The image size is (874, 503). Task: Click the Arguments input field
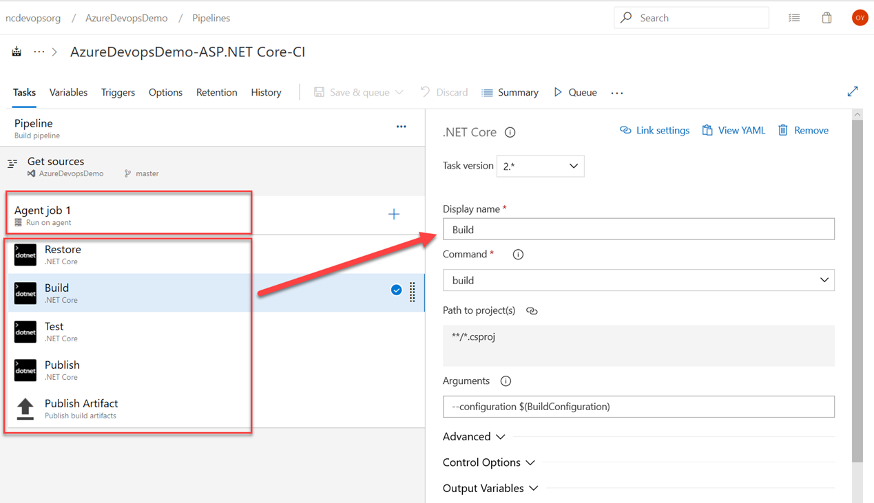pos(638,407)
